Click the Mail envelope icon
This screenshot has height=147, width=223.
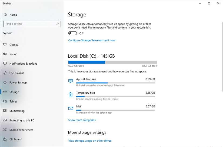coord(71,108)
